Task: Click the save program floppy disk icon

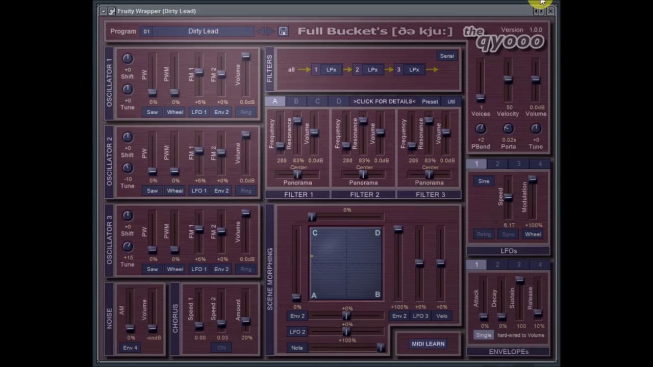Action: tap(283, 31)
